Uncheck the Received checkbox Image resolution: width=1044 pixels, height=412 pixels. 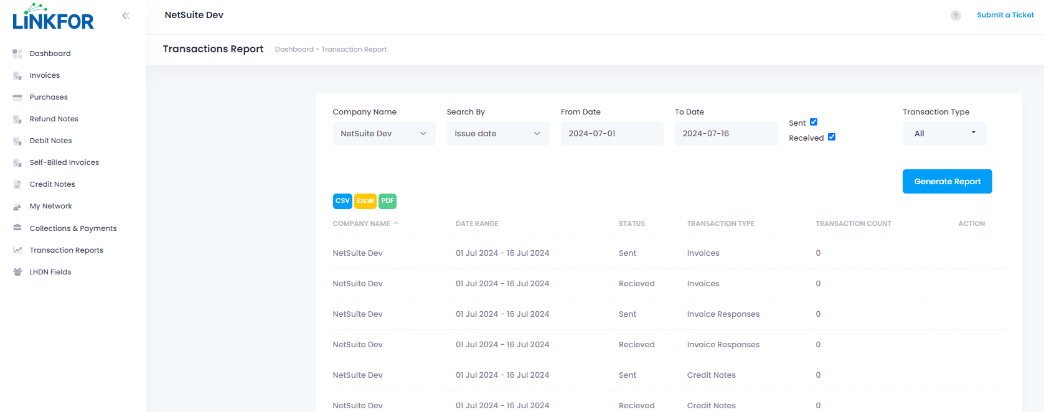point(831,137)
